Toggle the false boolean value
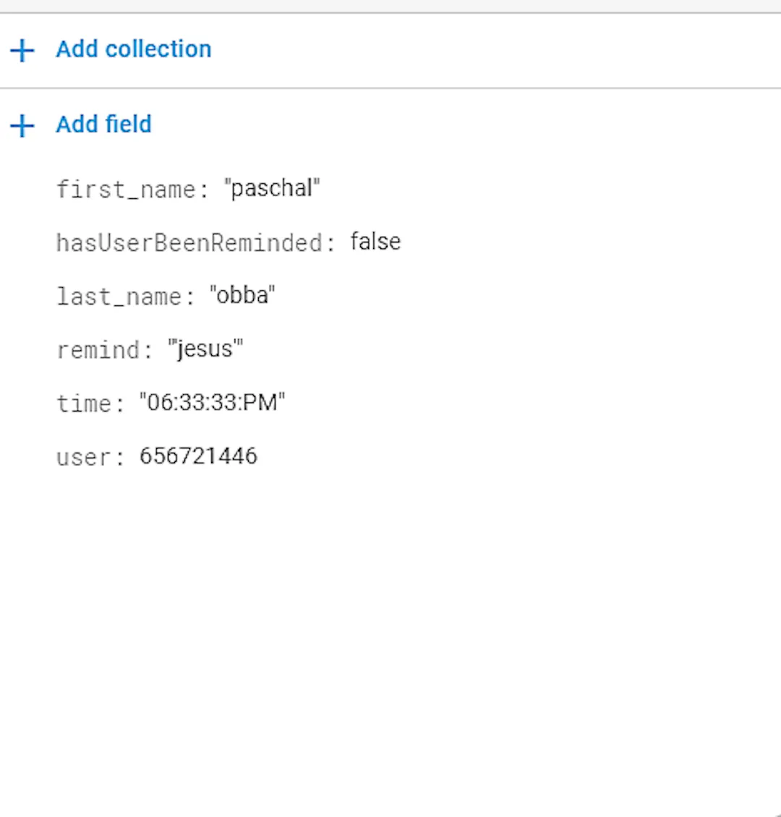The height and width of the screenshot is (817, 781). tap(375, 242)
